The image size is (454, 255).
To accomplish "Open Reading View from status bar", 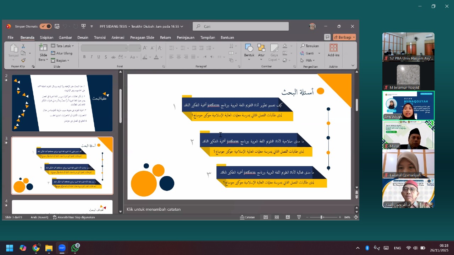I will point(288,217).
